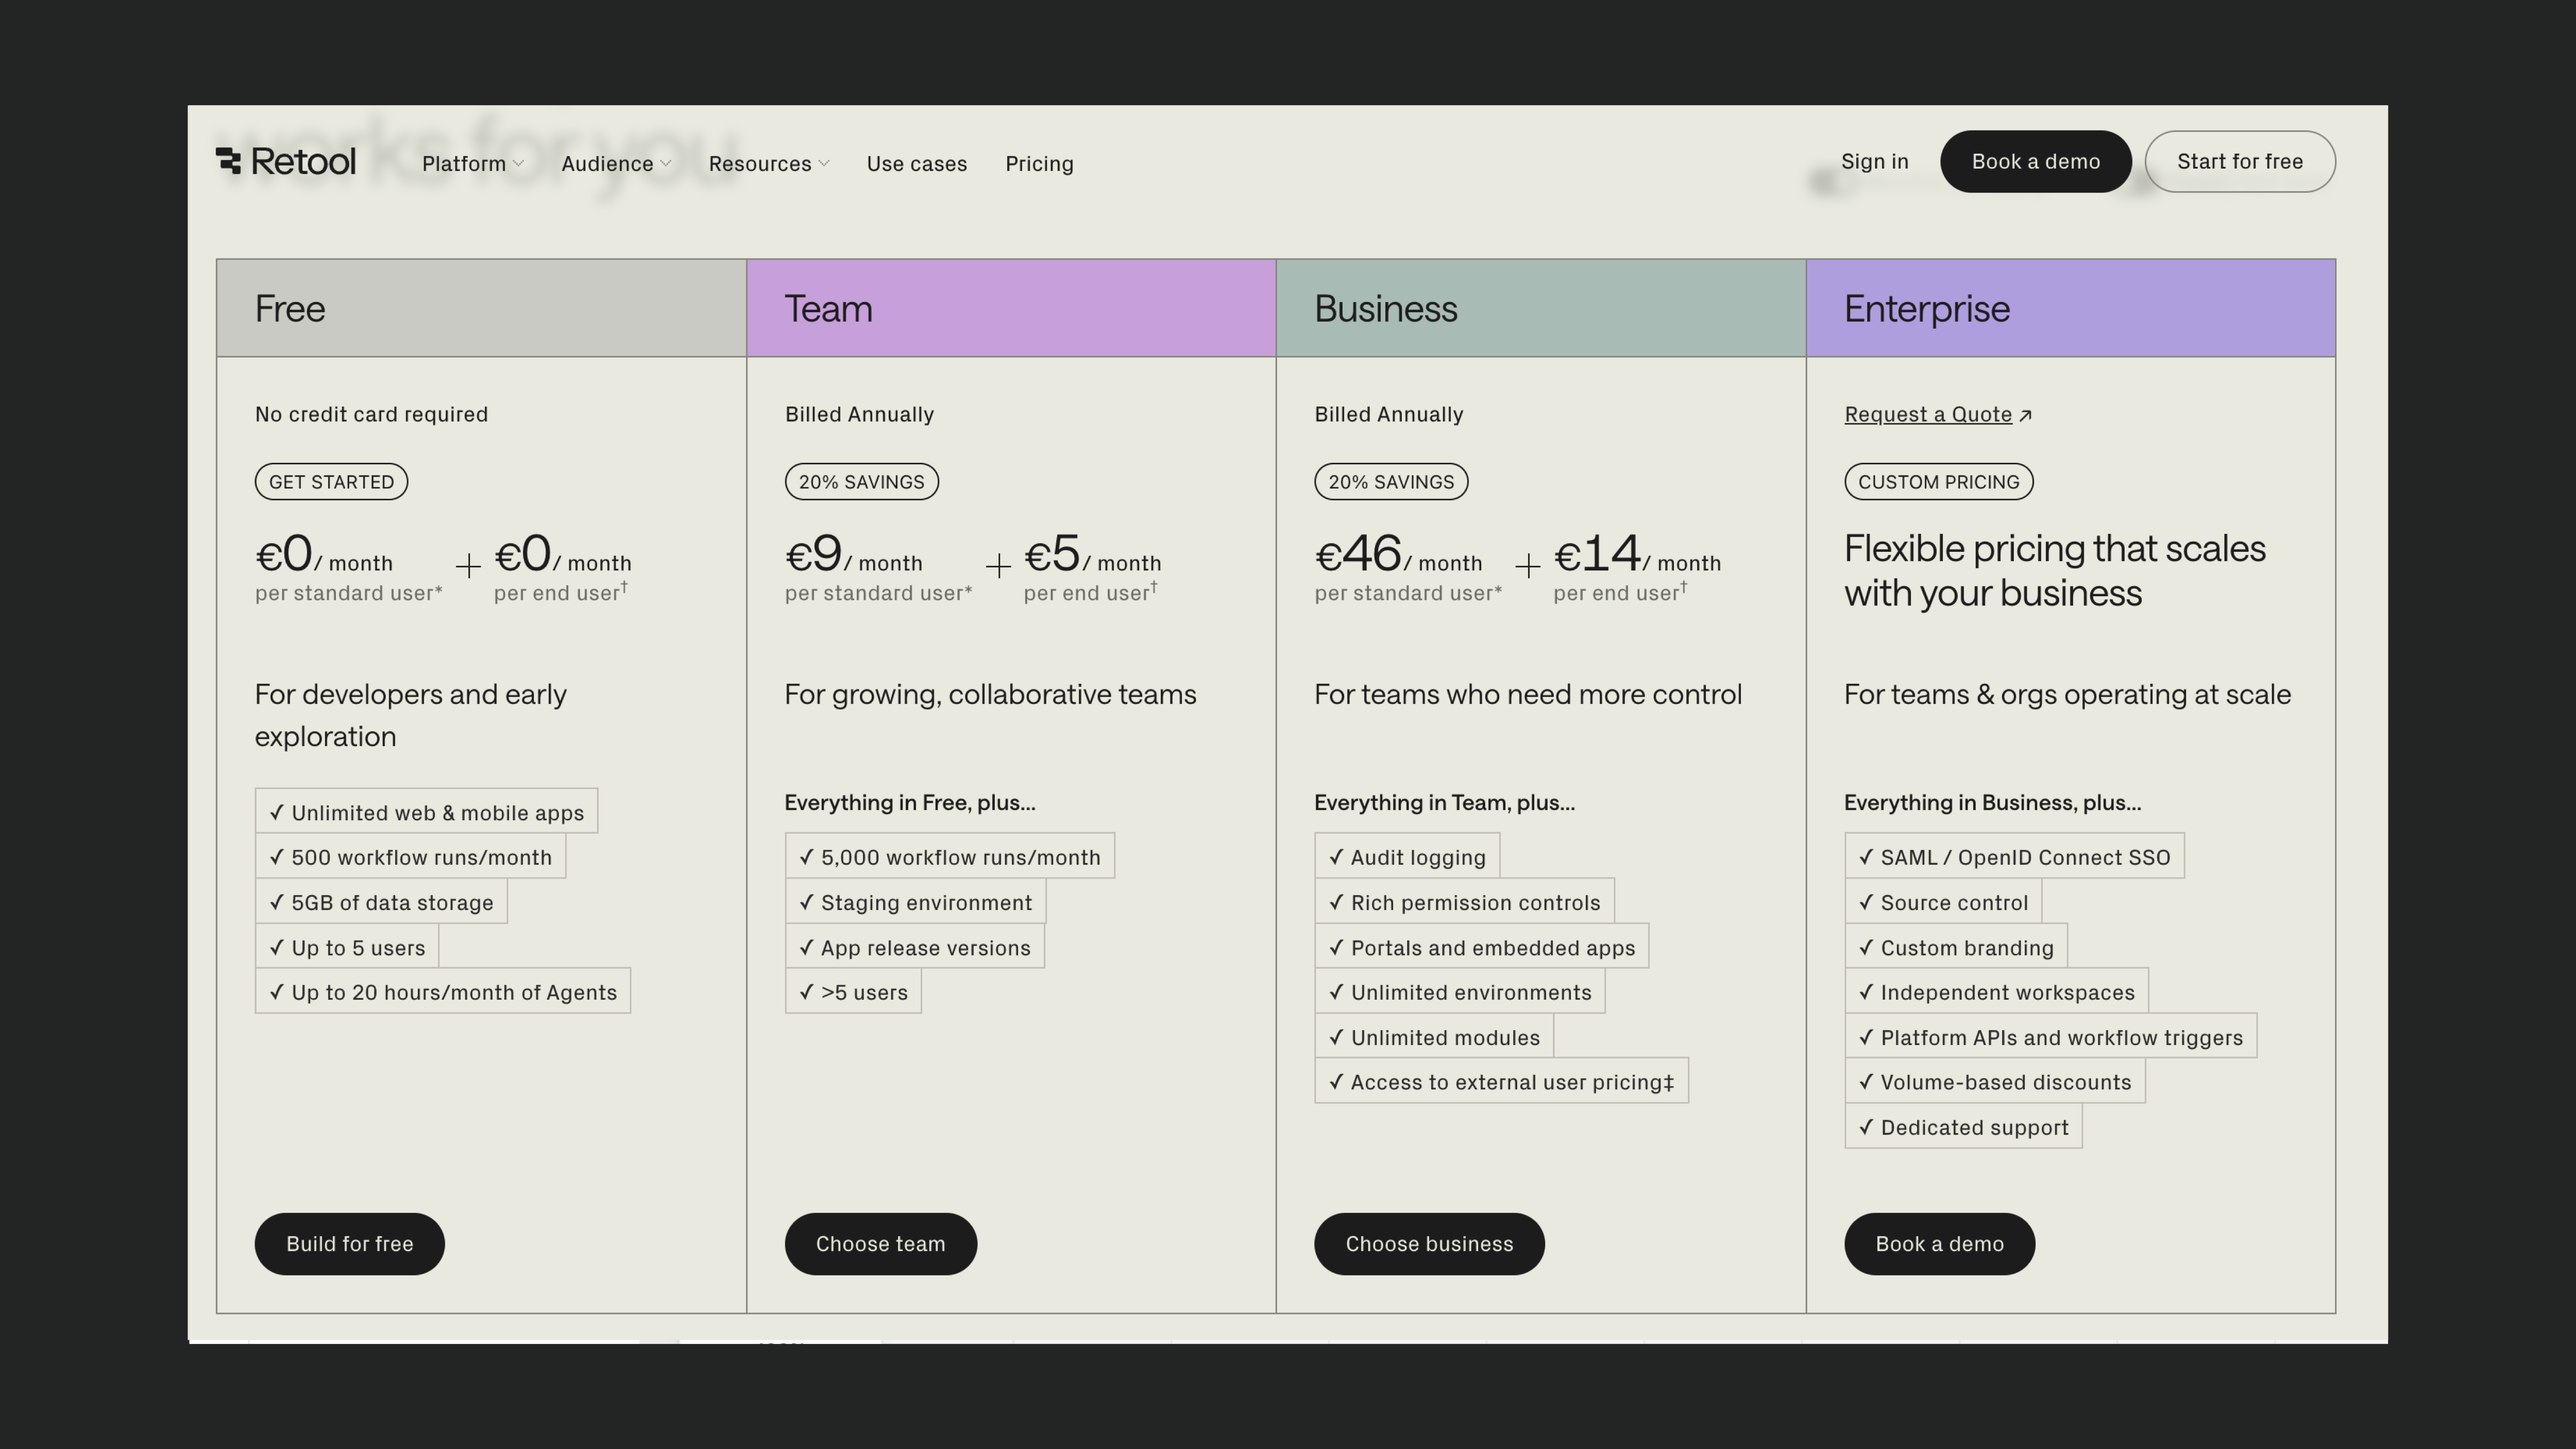Open the Pricing nav item
Screen dimensions: 2576x1449
(1039, 164)
